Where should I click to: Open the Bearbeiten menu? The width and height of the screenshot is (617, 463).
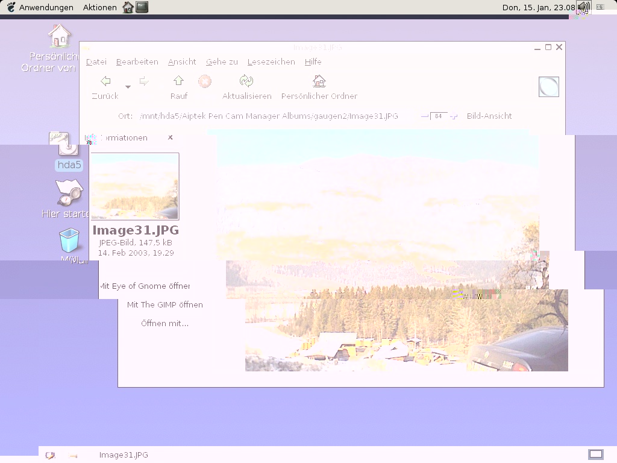click(x=137, y=61)
